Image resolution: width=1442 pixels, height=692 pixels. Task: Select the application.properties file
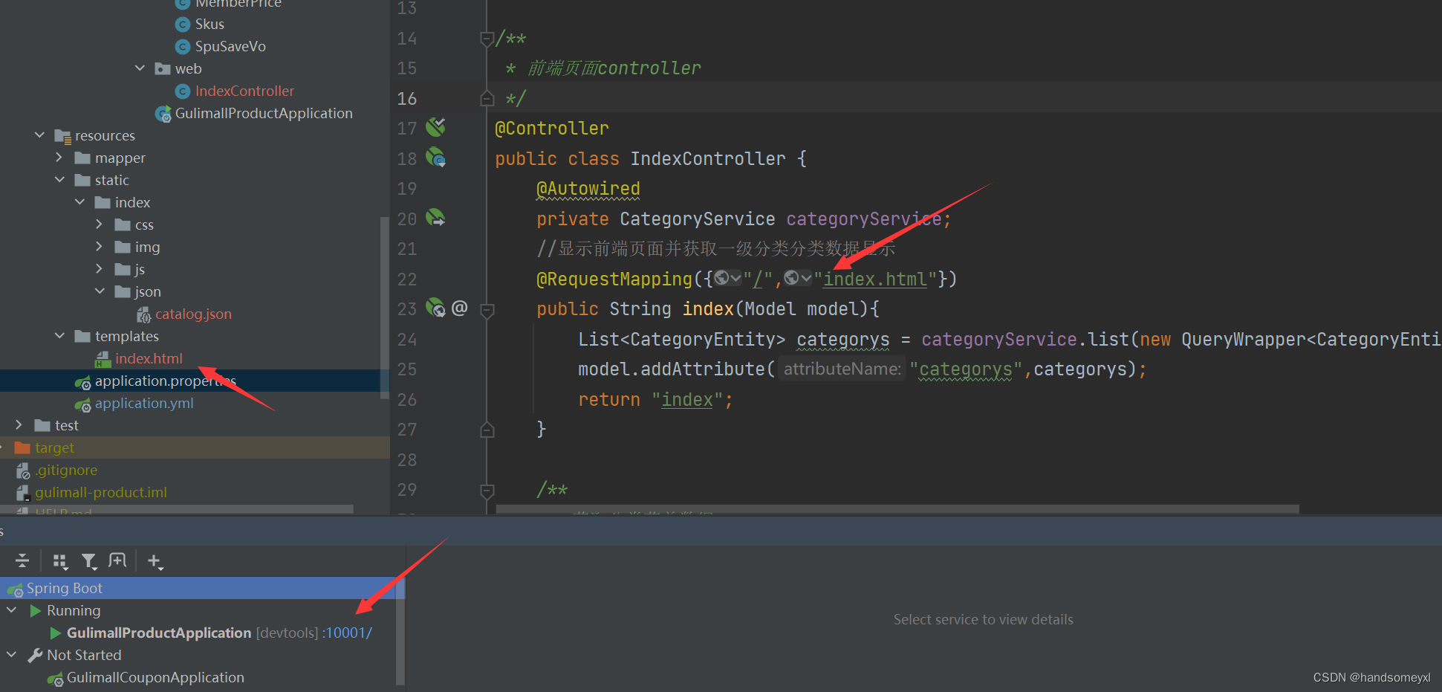pyautogui.click(x=165, y=381)
